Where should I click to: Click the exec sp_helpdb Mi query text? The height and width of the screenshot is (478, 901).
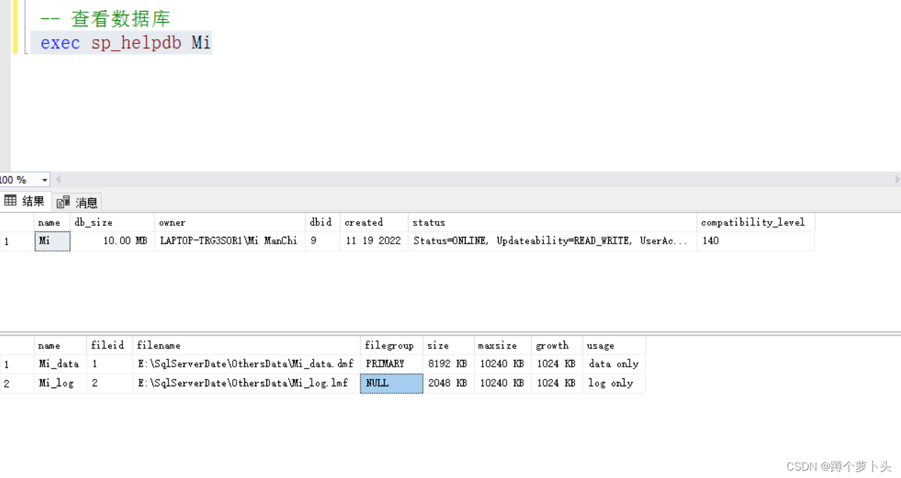[123, 43]
